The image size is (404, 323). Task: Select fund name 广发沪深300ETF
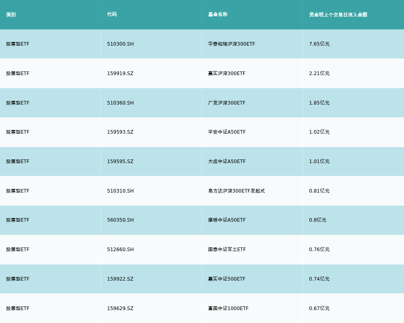click(x=227, y=103)
